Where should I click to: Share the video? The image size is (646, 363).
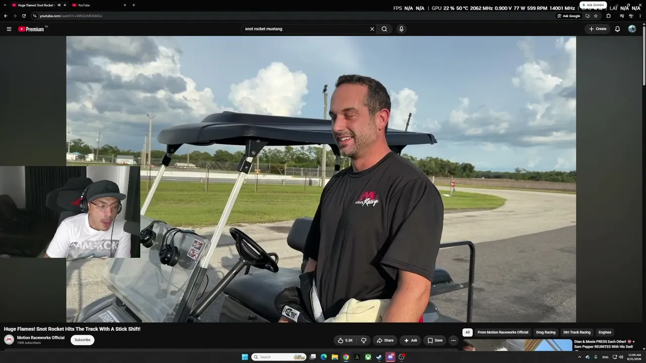tap(385, 340)
